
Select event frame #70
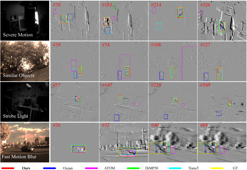pos(75,20)
